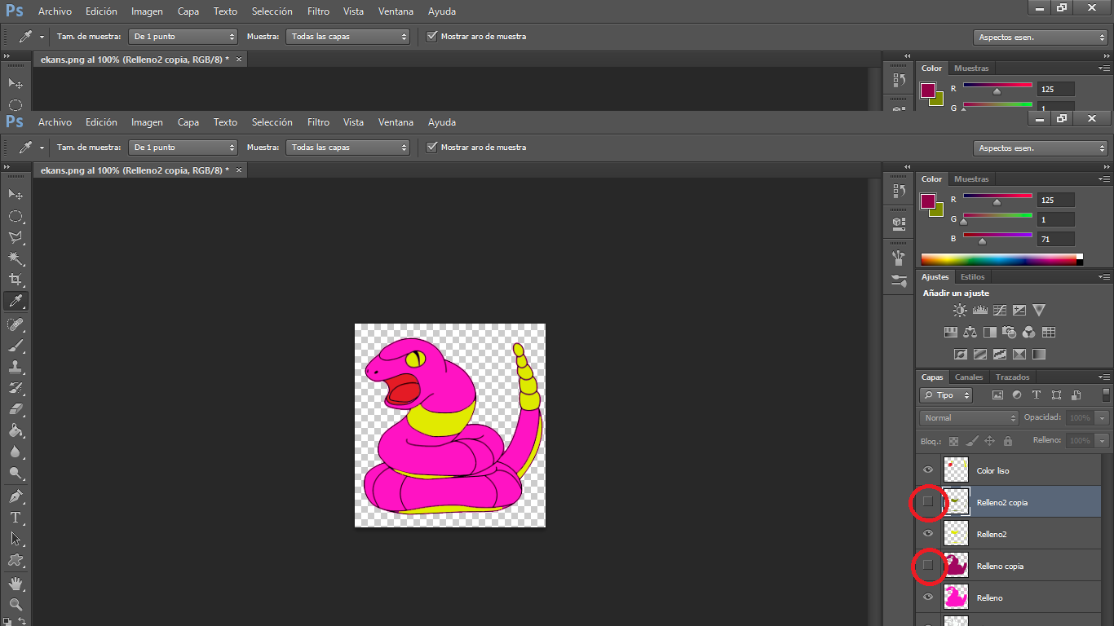Select the Custom Shape tool
This screenshot has width=1114, height=626.
coord(15,560)
